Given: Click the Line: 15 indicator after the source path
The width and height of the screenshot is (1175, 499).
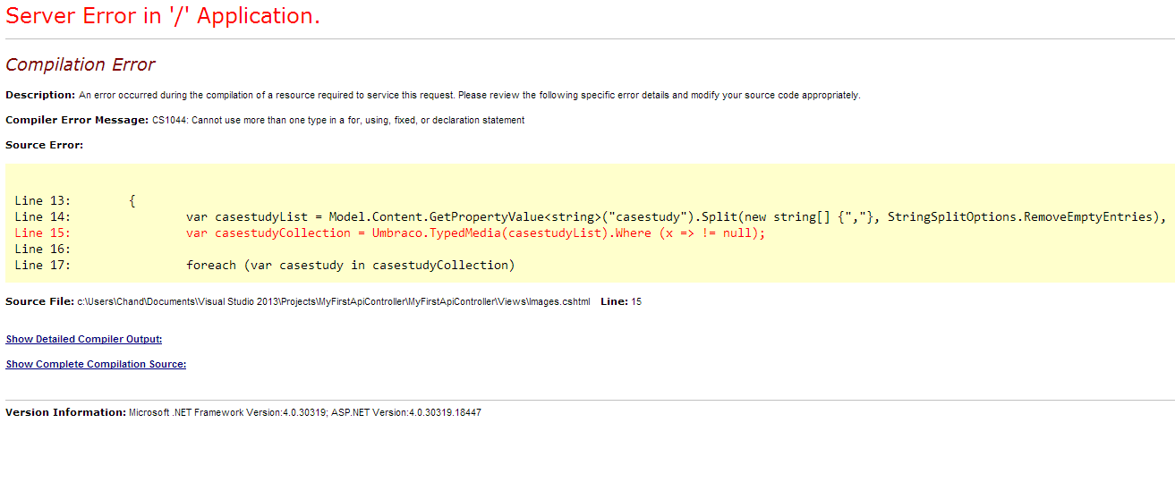Looking at the screenshot, I should (x=621, y=302).
